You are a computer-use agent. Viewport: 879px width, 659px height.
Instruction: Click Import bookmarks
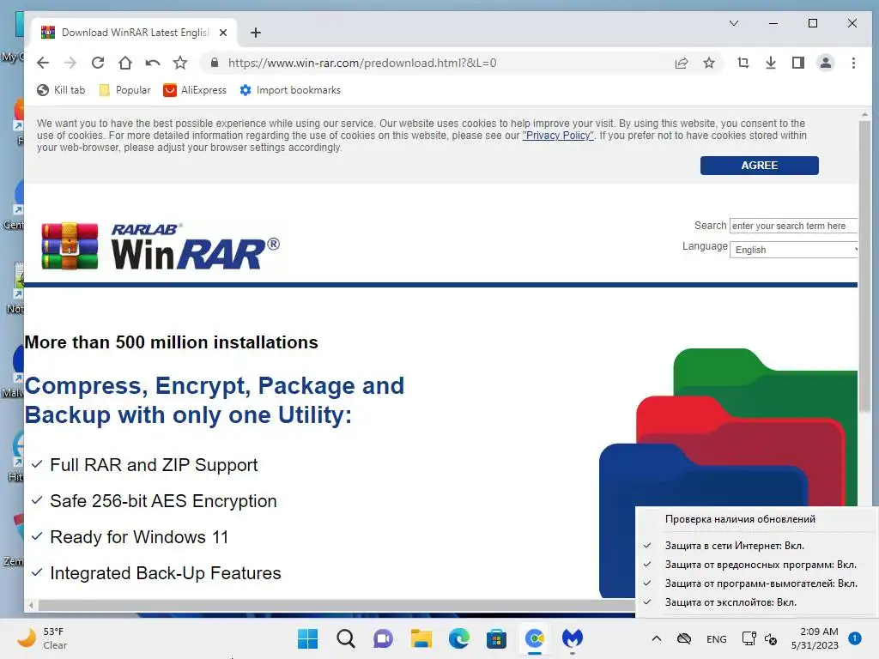[290, 90]
